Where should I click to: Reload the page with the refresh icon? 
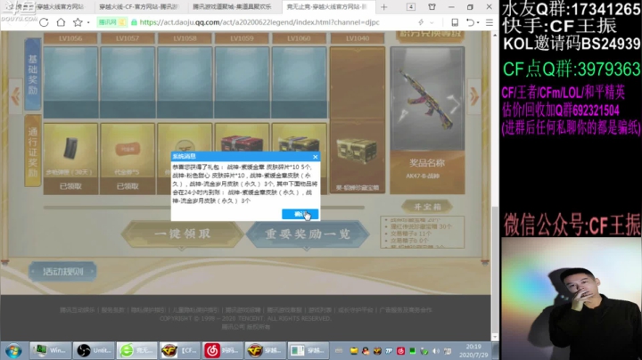(x=44, y=22)
